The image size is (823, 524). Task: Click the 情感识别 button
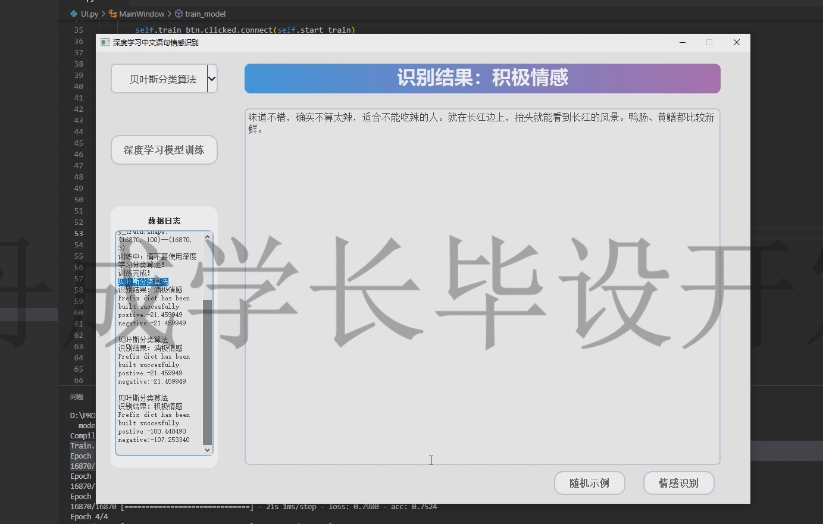[678, 483]
